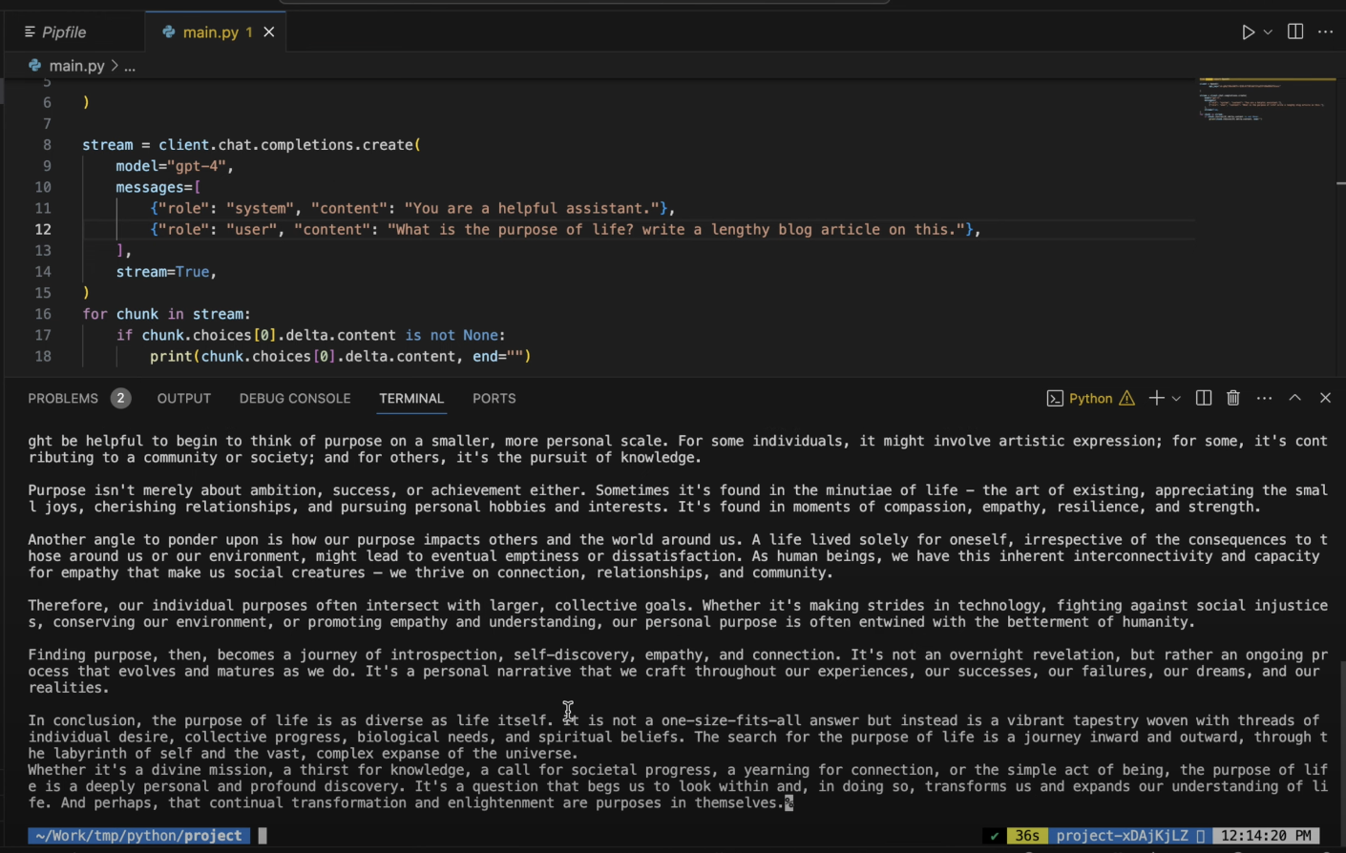Screen dimensions: 1346x853
Task: Switch to the Output panel
Action: point(184,399)
